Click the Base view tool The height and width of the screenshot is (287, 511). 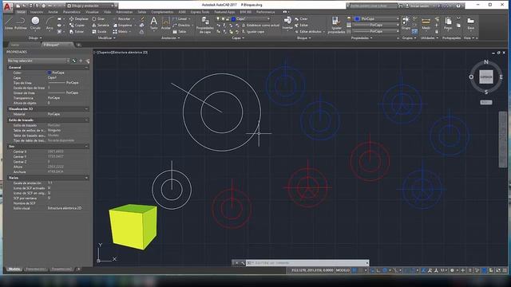470,23
